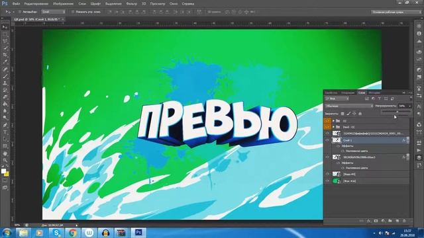Select the Blur tool
This screenshot has height=238, width=424.
point(5,111)
